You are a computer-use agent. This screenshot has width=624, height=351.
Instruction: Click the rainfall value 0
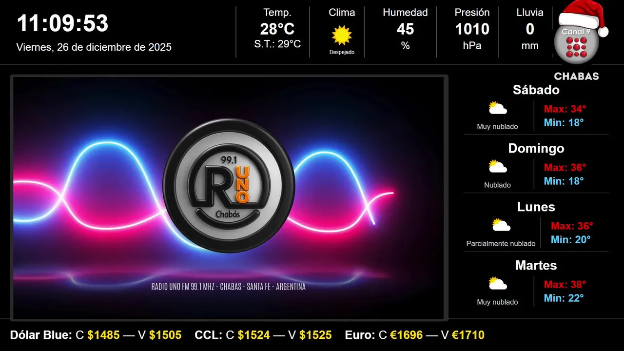(530, 29)
